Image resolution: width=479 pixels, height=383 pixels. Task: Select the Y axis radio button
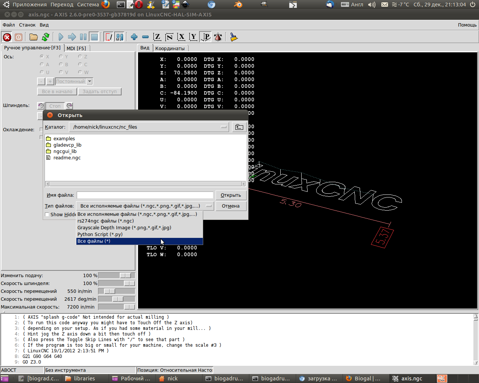click(61, 57)
